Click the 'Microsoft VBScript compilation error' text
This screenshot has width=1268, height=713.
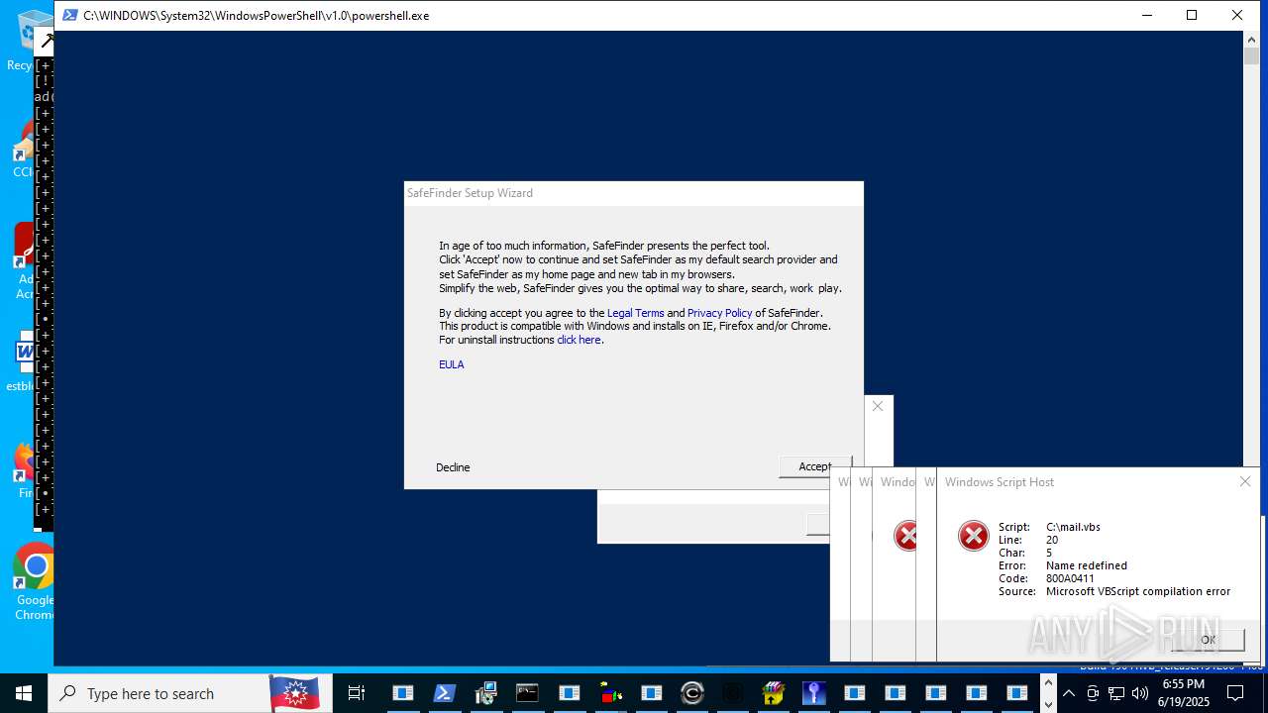[1138, 591]
